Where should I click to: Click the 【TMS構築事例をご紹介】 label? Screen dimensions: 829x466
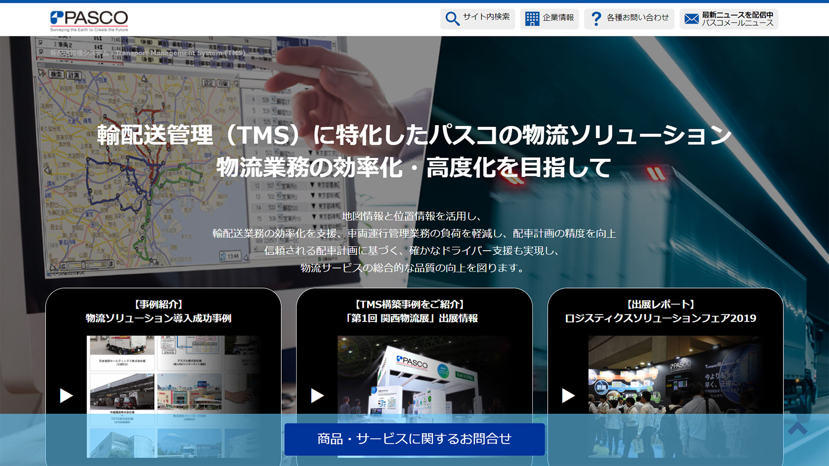(409, 305)
